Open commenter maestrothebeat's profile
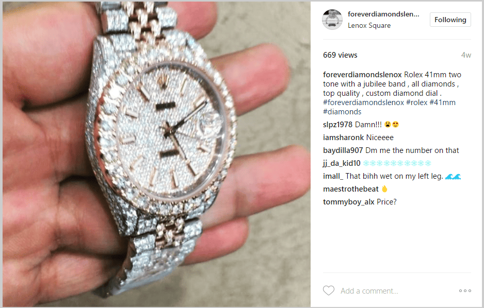The image size is (484, 308). [x=351, y=189]
